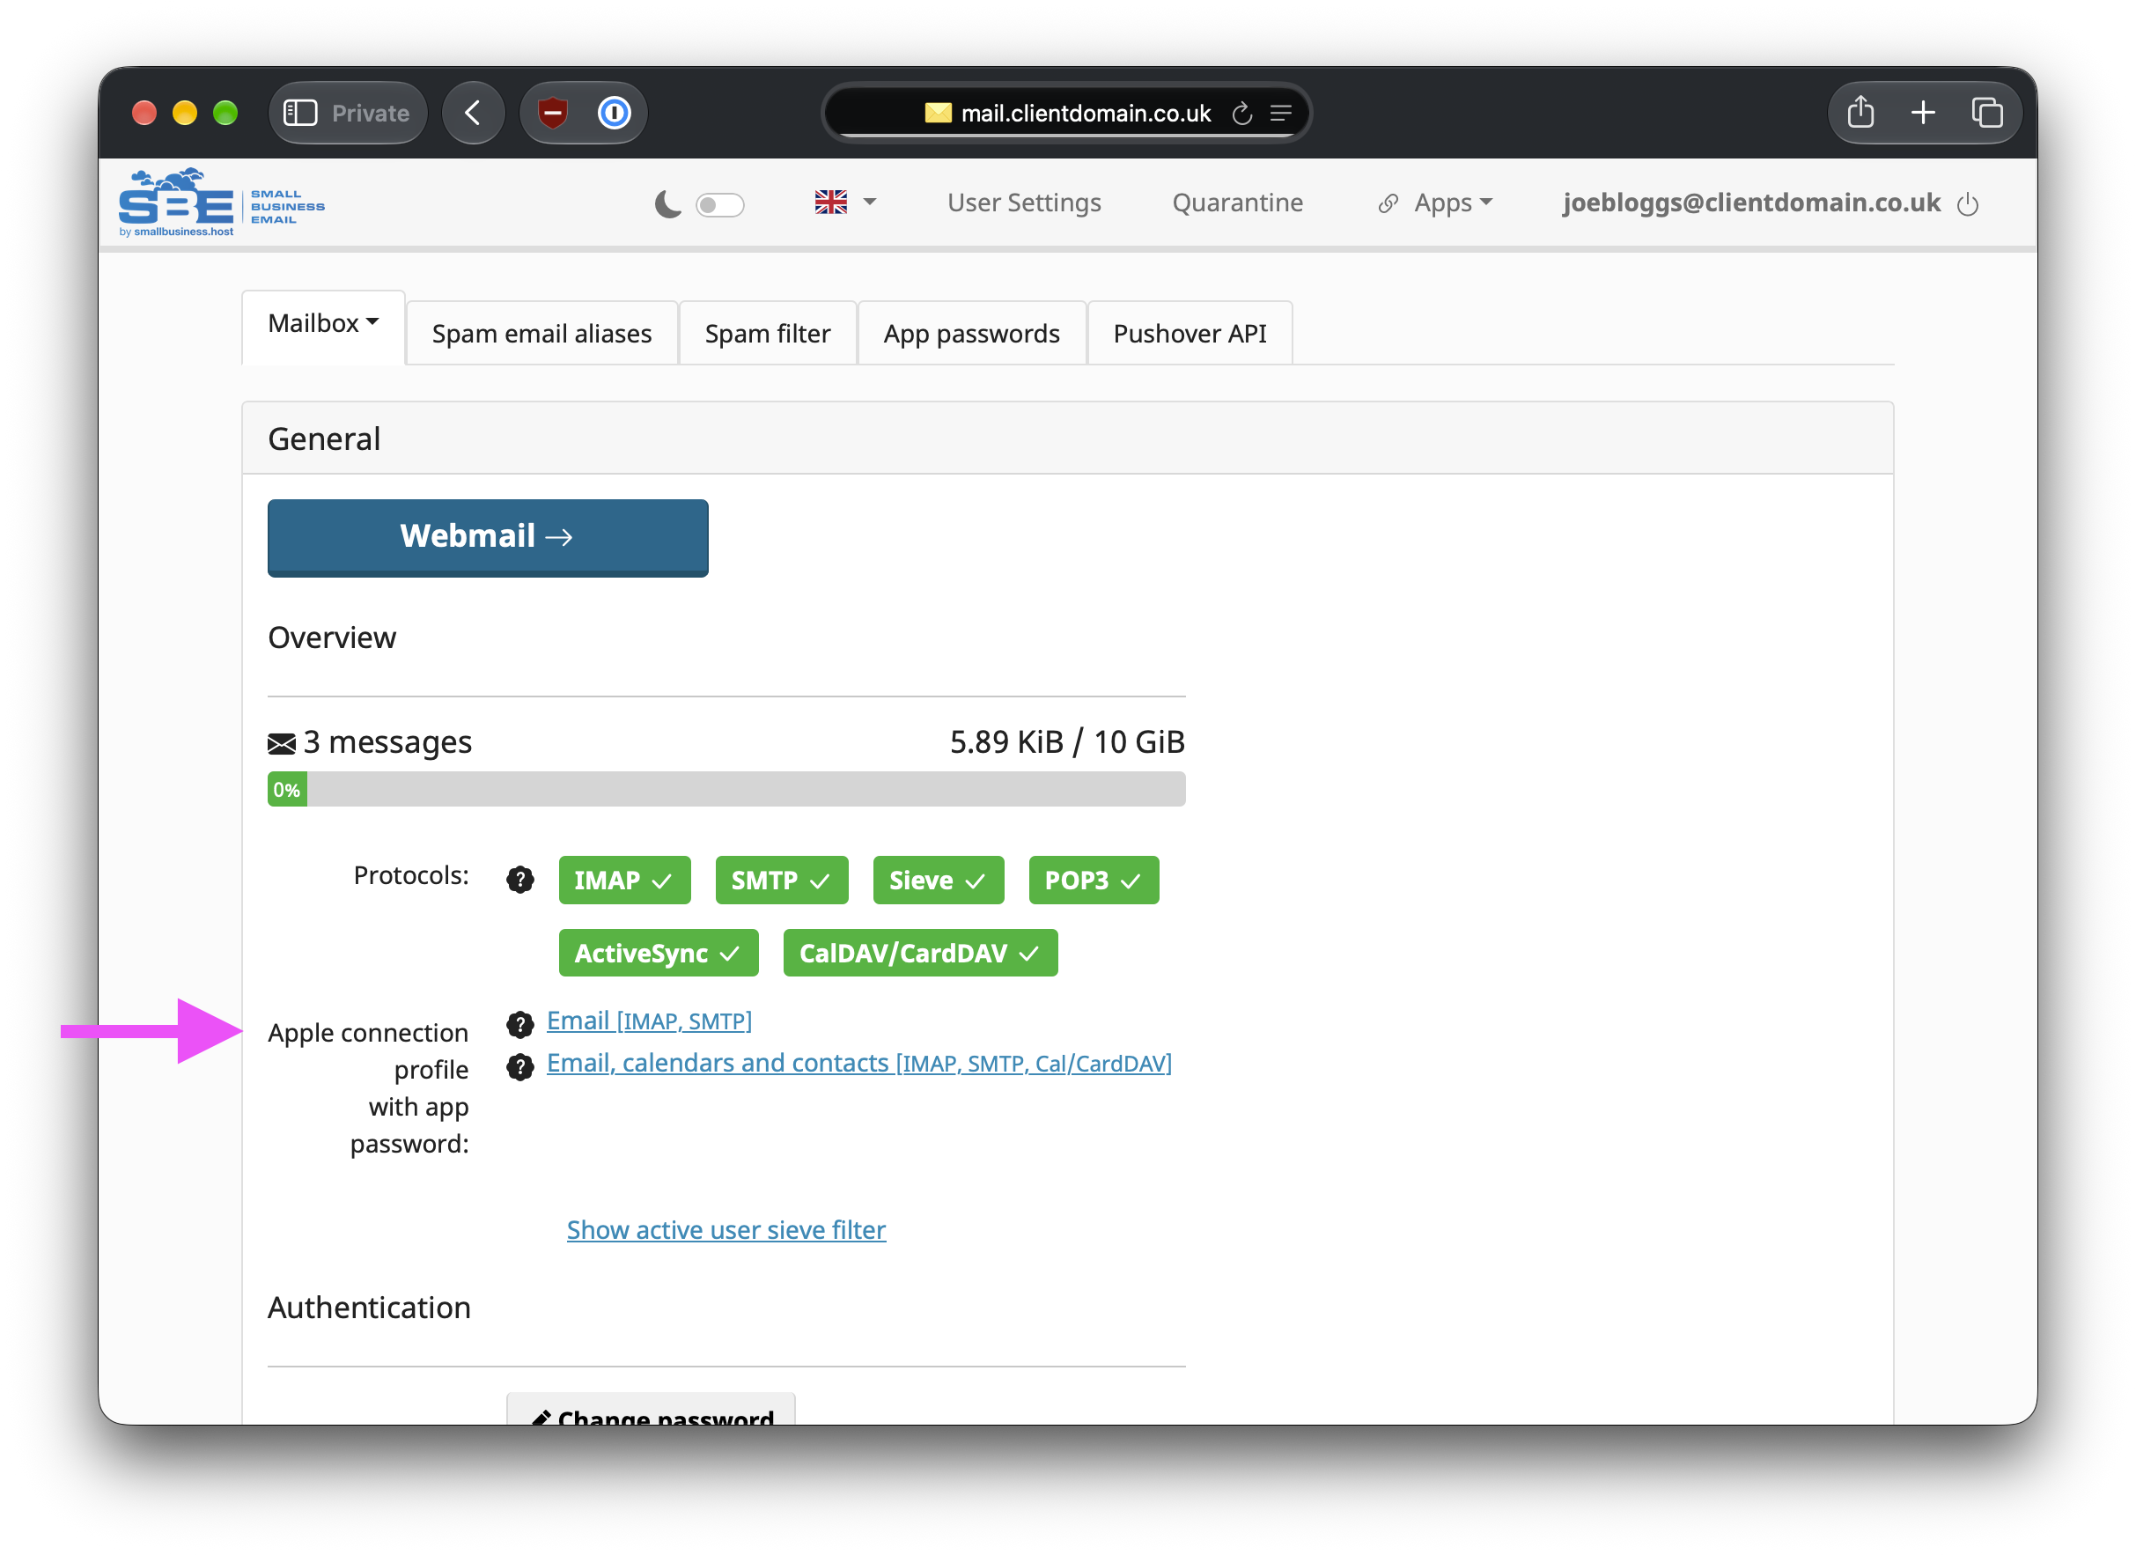
Task: Expand the Mailbox tab dropdown
Action: (x=323, y=324)
